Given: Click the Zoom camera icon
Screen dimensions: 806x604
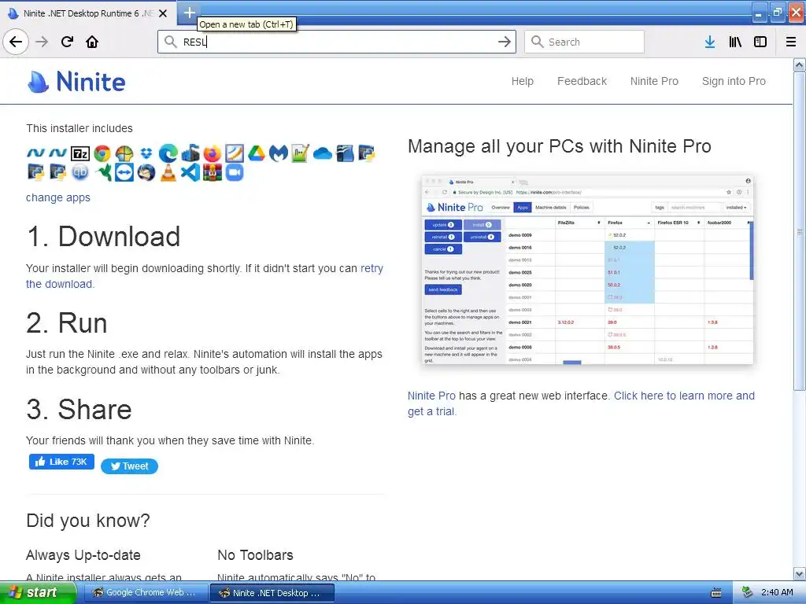Looking at the screenshot, I should tap(235, 172).
